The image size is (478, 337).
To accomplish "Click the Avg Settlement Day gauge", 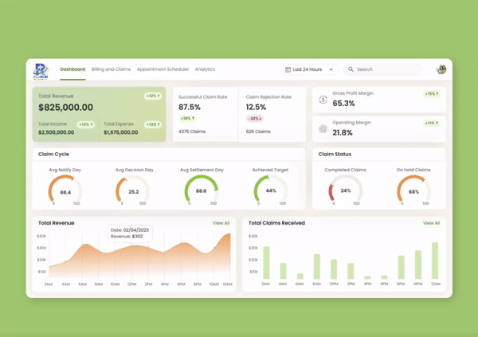I will 202,190.
